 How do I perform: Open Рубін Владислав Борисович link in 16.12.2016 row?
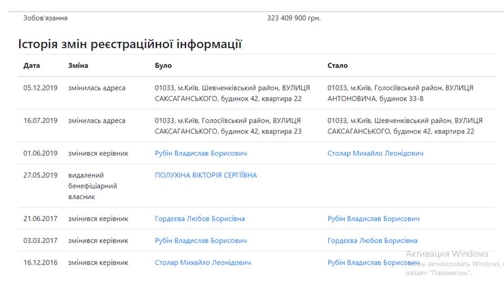click(373, 263)
